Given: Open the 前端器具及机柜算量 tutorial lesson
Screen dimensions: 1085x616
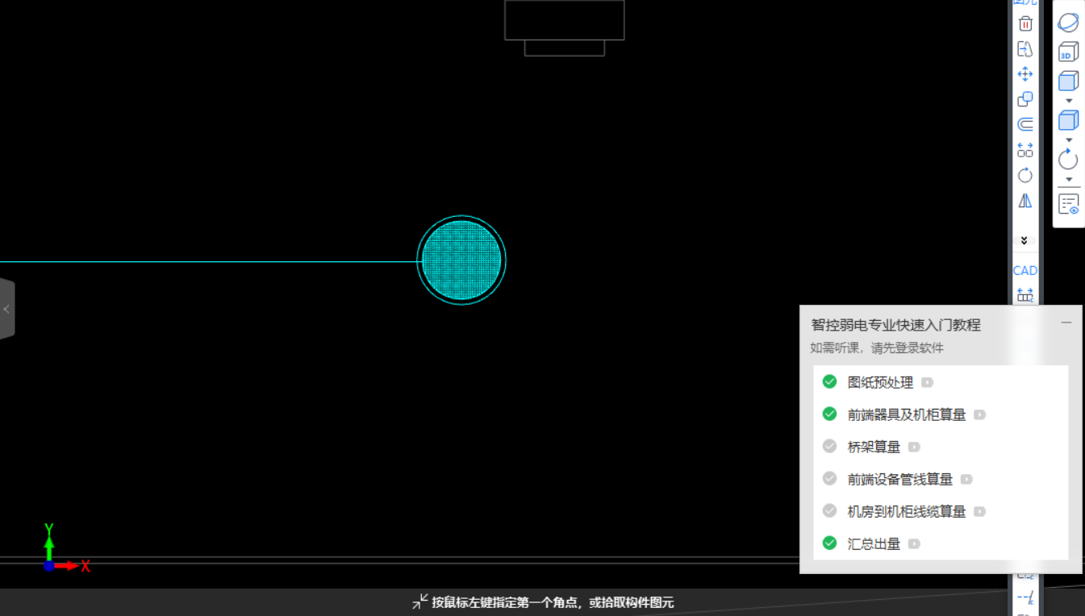Looking at the screenshot, I should 907,414.
